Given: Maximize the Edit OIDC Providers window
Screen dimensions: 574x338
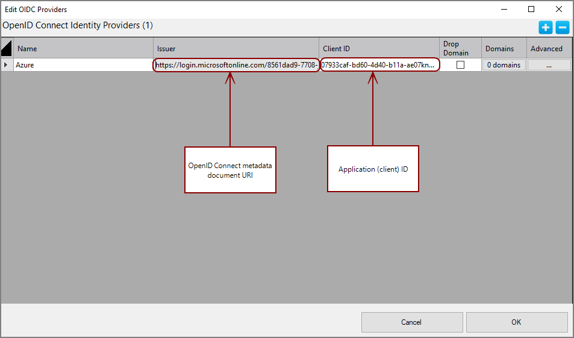Looking at the screenshot, I should 531,9.
